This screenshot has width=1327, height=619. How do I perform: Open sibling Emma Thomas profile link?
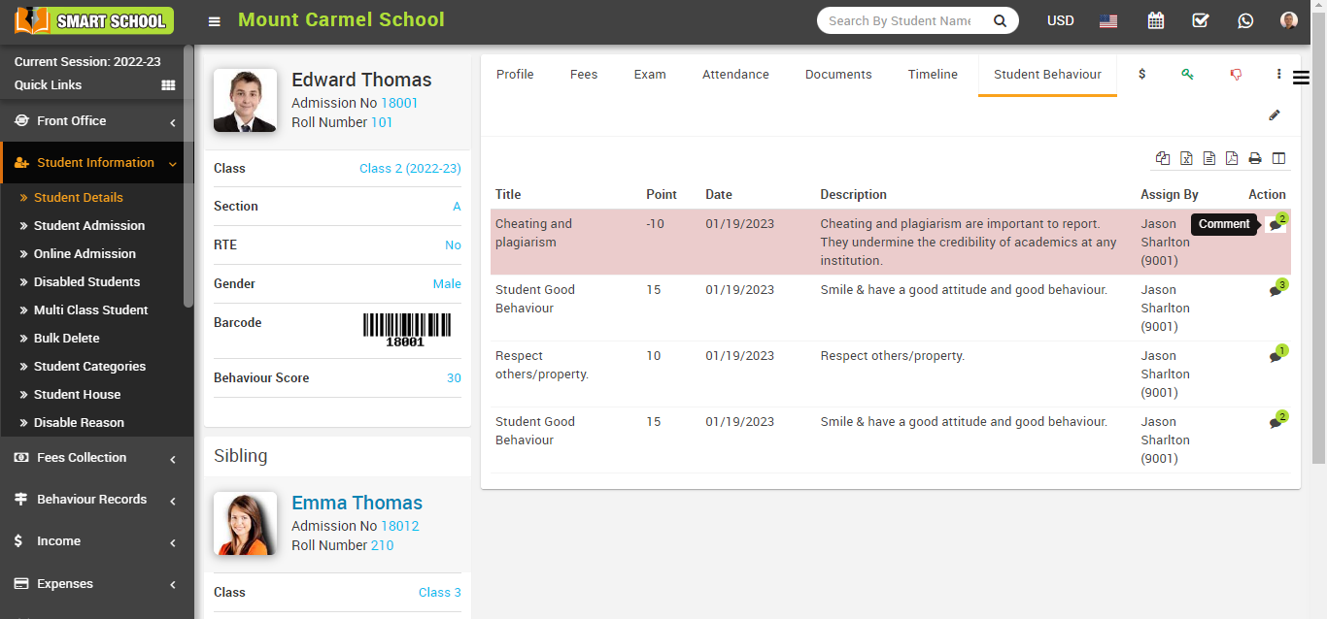357,503
